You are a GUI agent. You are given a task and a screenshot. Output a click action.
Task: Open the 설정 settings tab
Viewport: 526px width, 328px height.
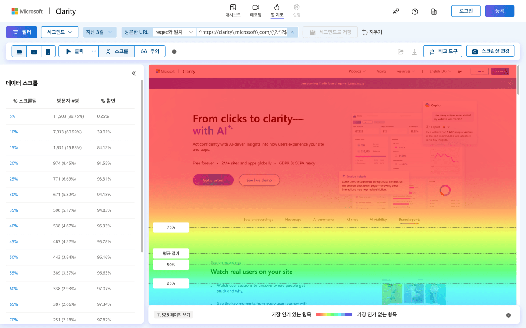click(297, 10)
